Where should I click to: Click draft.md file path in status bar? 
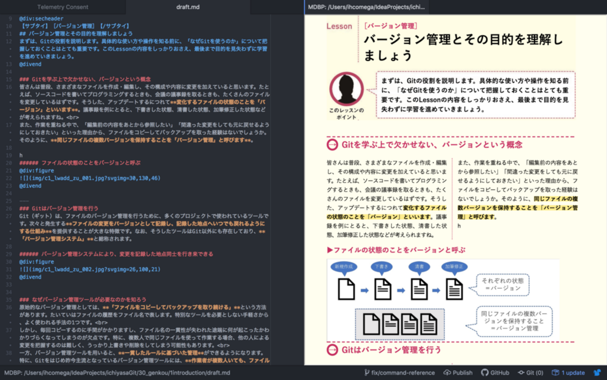pyautogui.click(x=117, y=373)
